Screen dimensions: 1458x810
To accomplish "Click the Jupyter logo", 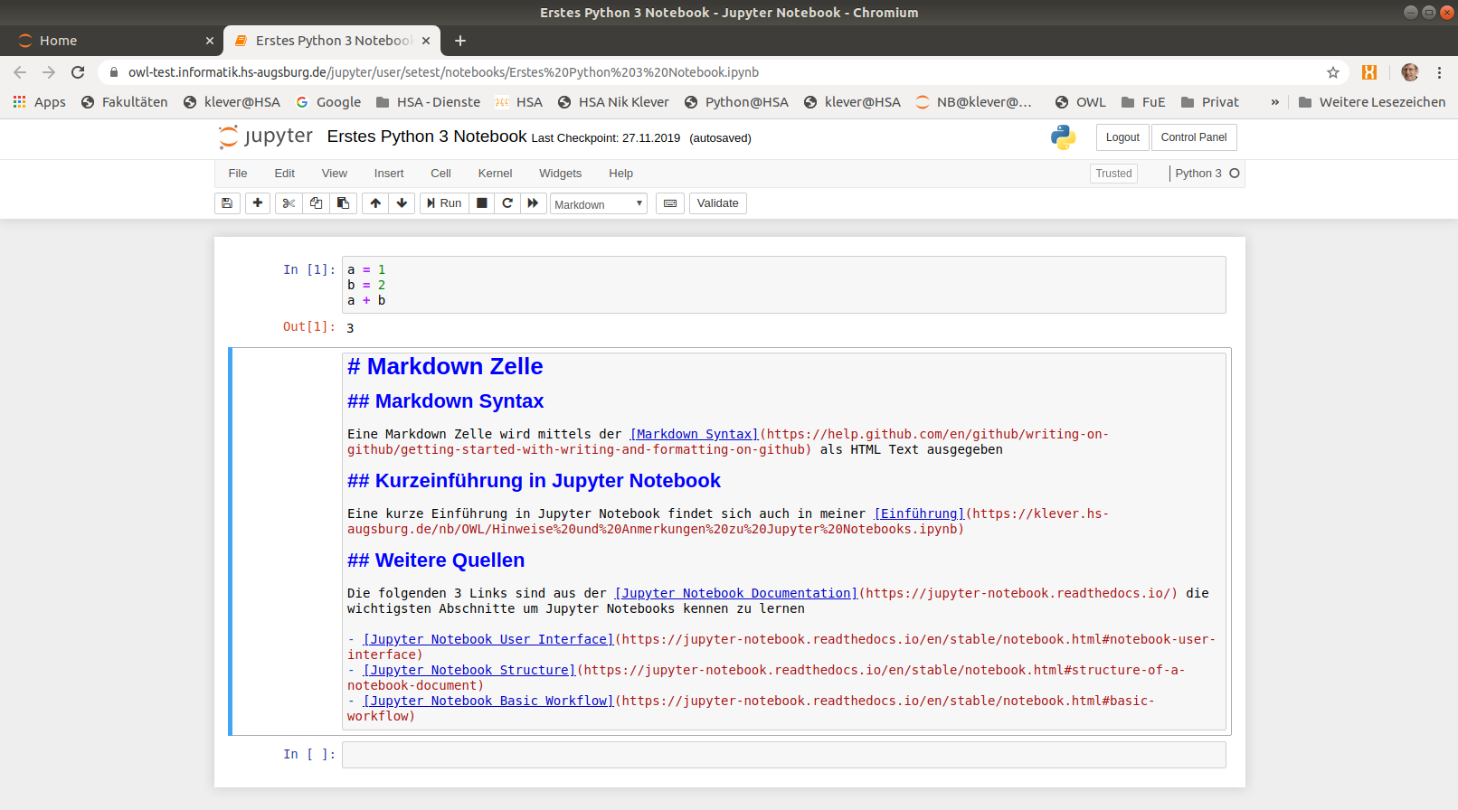I will [x=266, y=137].
